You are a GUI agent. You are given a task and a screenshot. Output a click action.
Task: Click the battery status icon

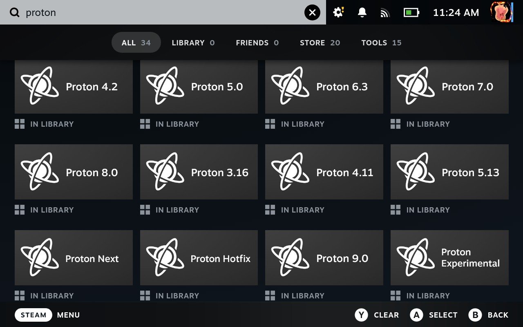point(411,12)
